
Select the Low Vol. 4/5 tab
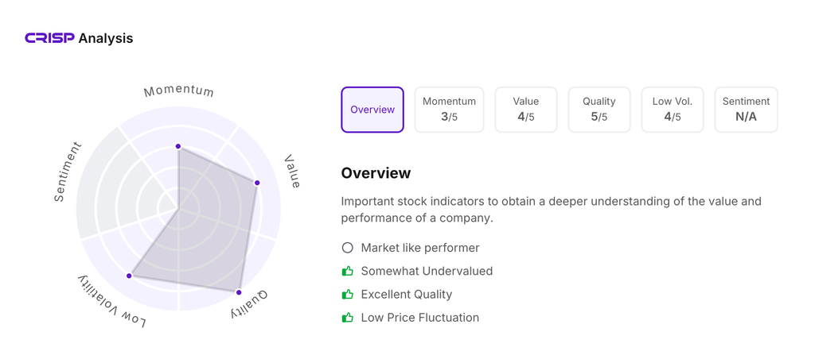(672, 110)
